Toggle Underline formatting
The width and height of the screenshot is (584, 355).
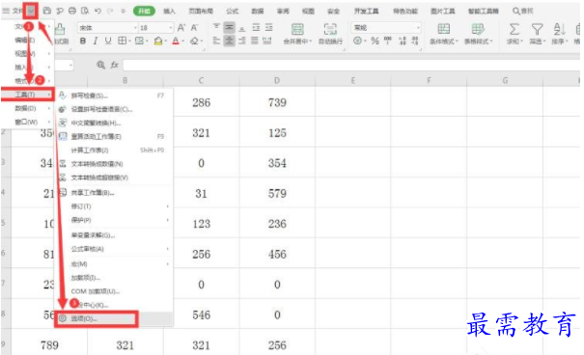[108, 41]
